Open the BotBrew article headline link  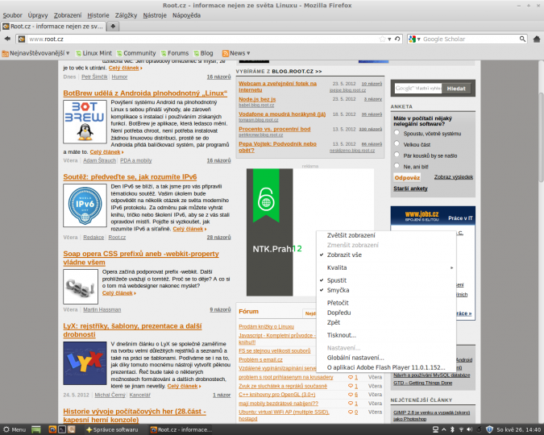pyautogui.click(x=145, y=93)
